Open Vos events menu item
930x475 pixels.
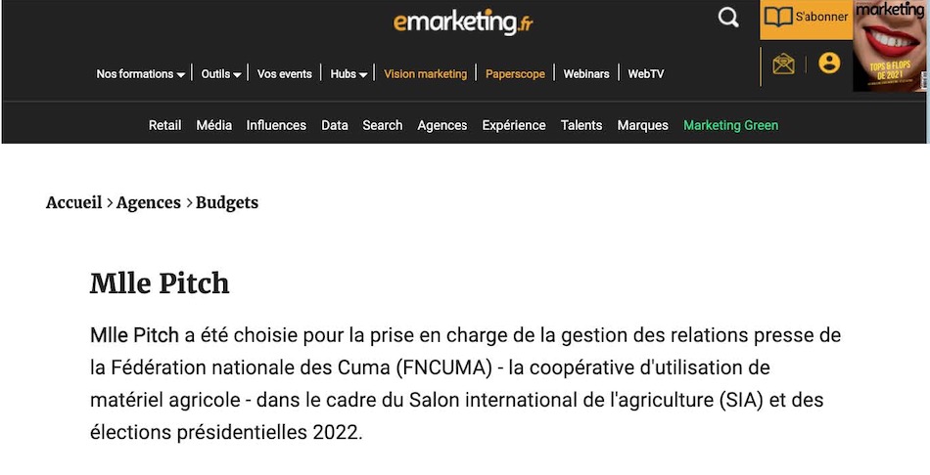pyautogui.click(x=284, y=74)
